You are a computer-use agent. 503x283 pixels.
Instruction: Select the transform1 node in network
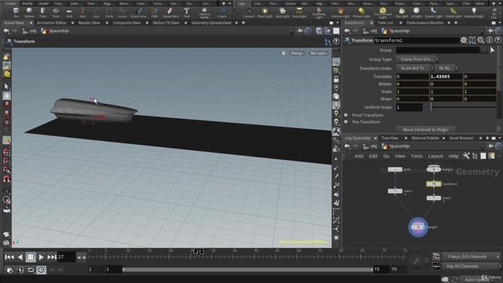pyautogui.click(x=433, y=184)
